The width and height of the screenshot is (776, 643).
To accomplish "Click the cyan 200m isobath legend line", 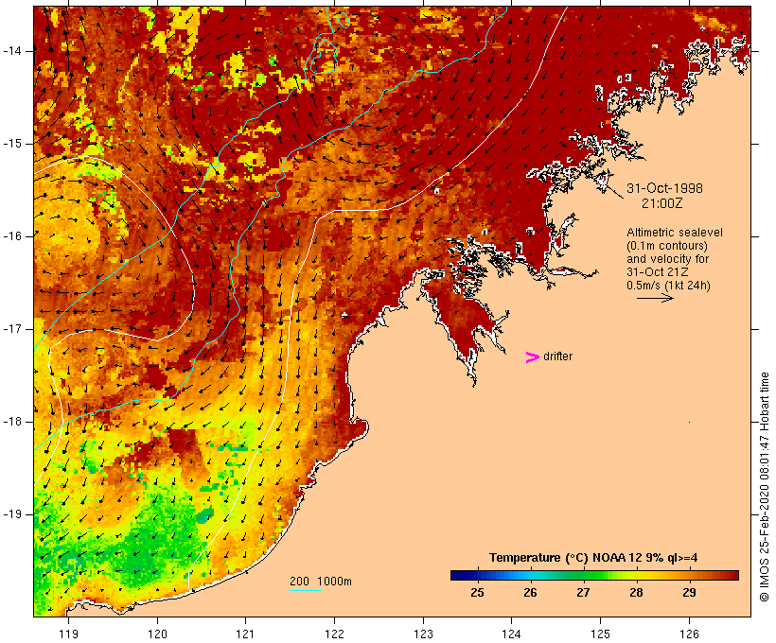I will tap(306, 590).
